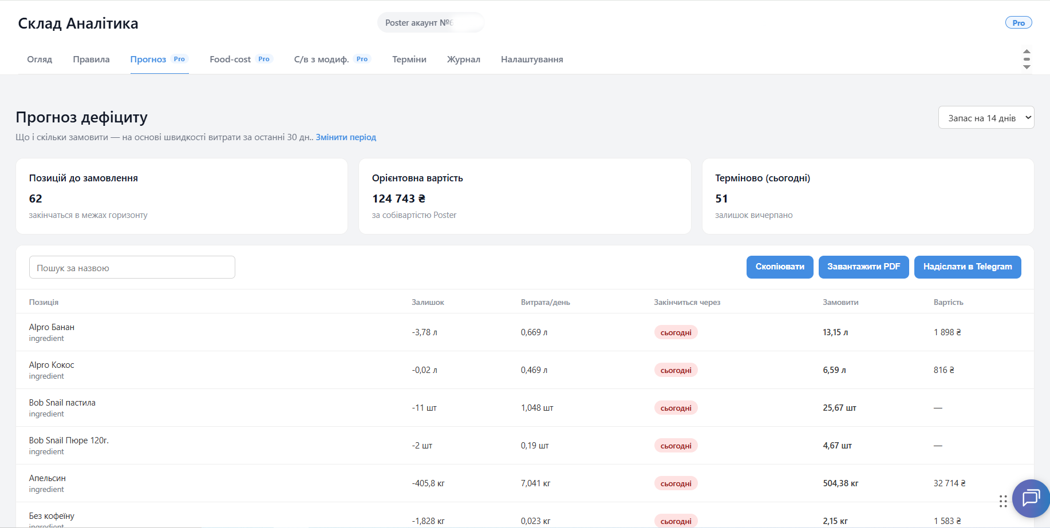Click the 32 714 ₴ cost value
This screenshot has height=528, width=1050.
click(949, 483)
